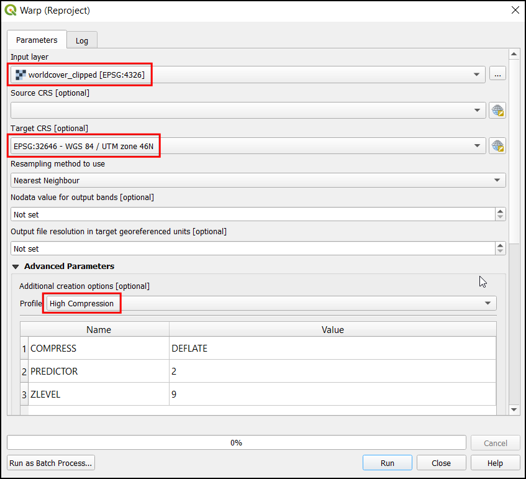Click the ZLEVEL value cell
The width and height of the screenshot is (526, 479).
tap(332, 394)
